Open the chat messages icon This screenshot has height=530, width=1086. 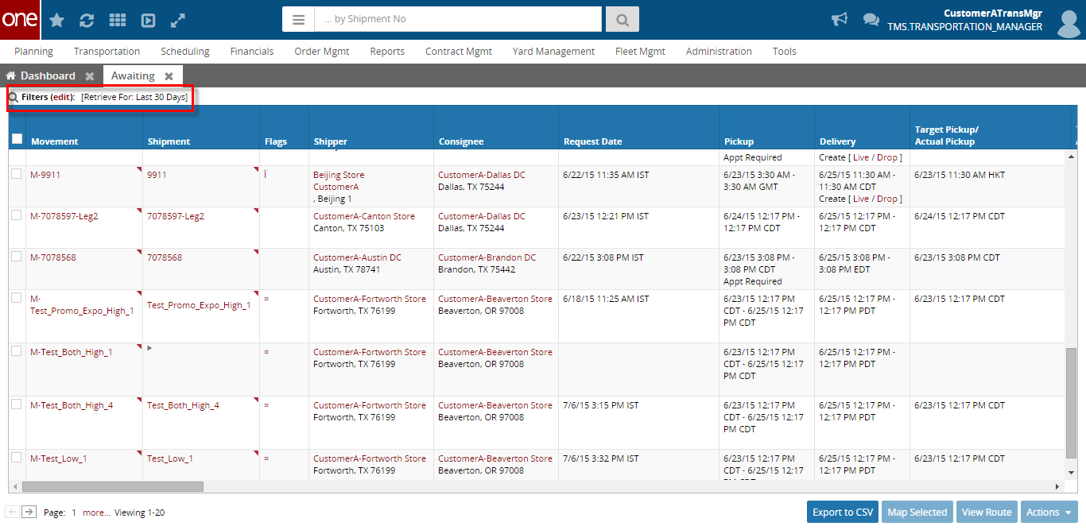click(x=871, y=20)
